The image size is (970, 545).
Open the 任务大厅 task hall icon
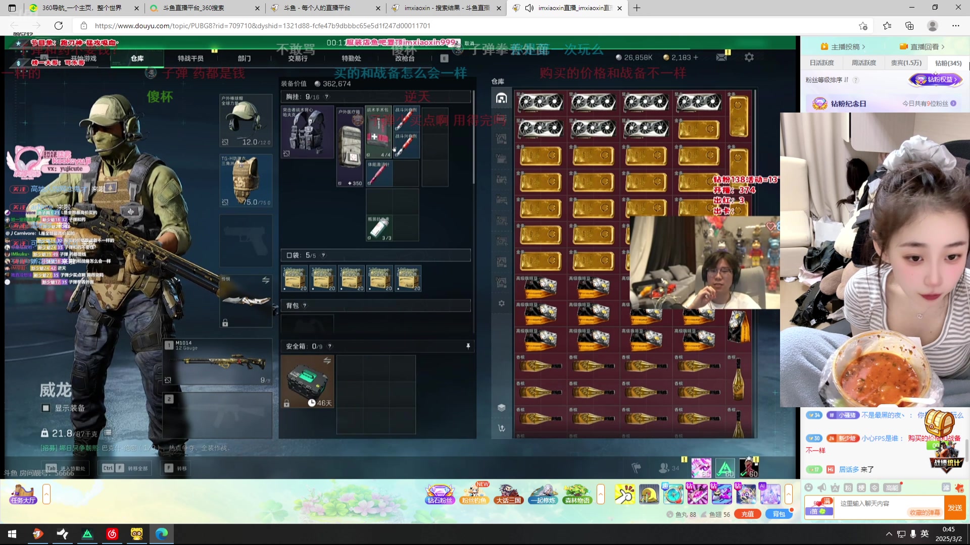(x=23, y=494)
